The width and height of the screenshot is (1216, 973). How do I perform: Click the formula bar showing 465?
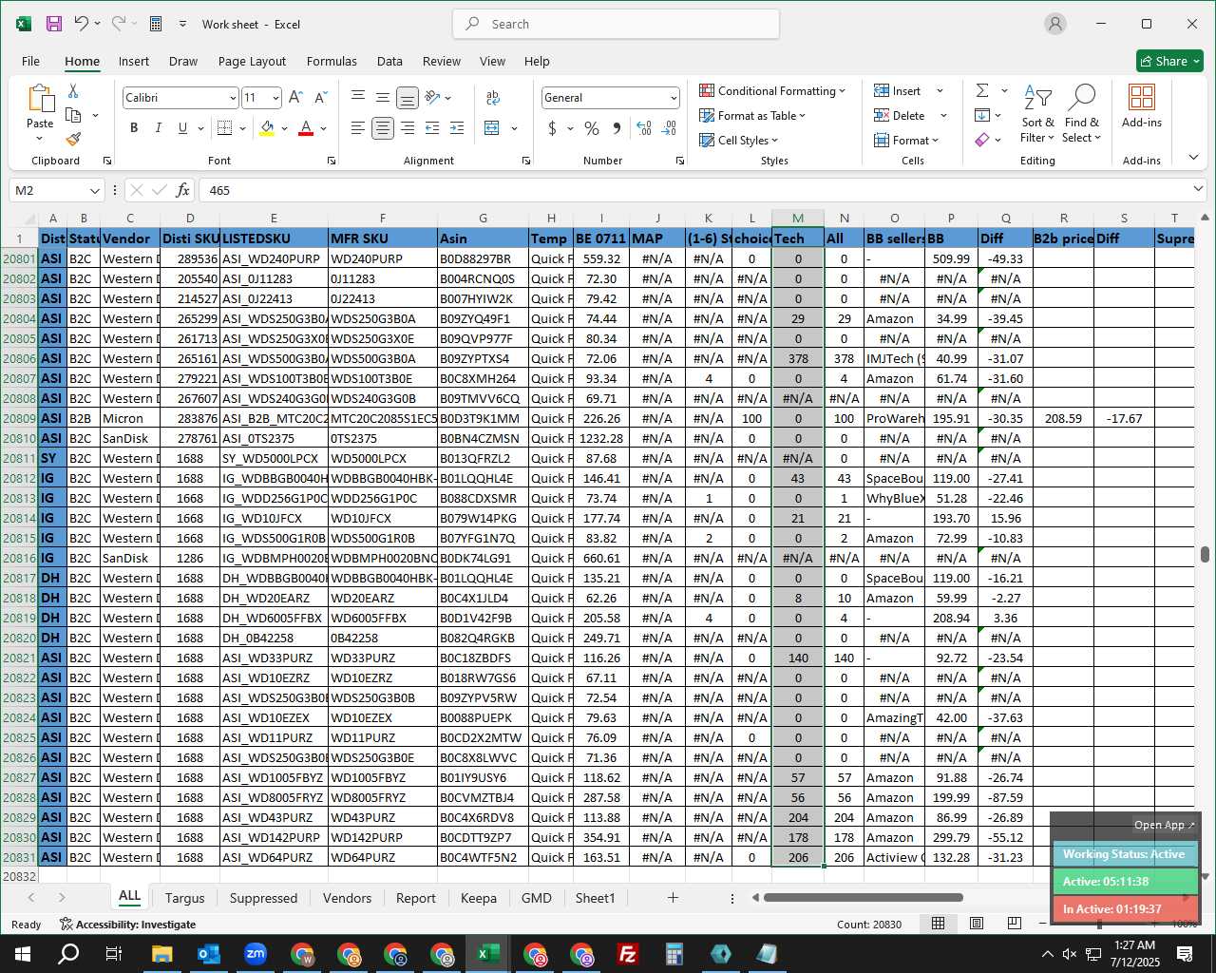(x=692, y=190)
